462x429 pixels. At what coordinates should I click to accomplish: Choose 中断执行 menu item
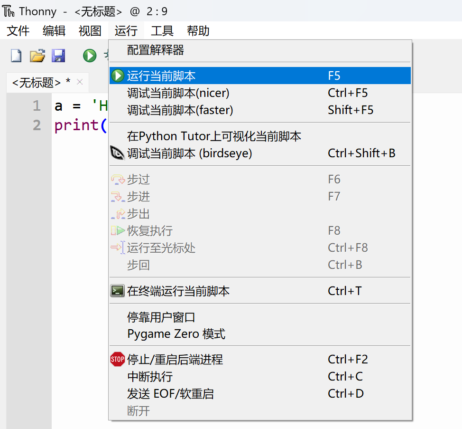point(150,377)
